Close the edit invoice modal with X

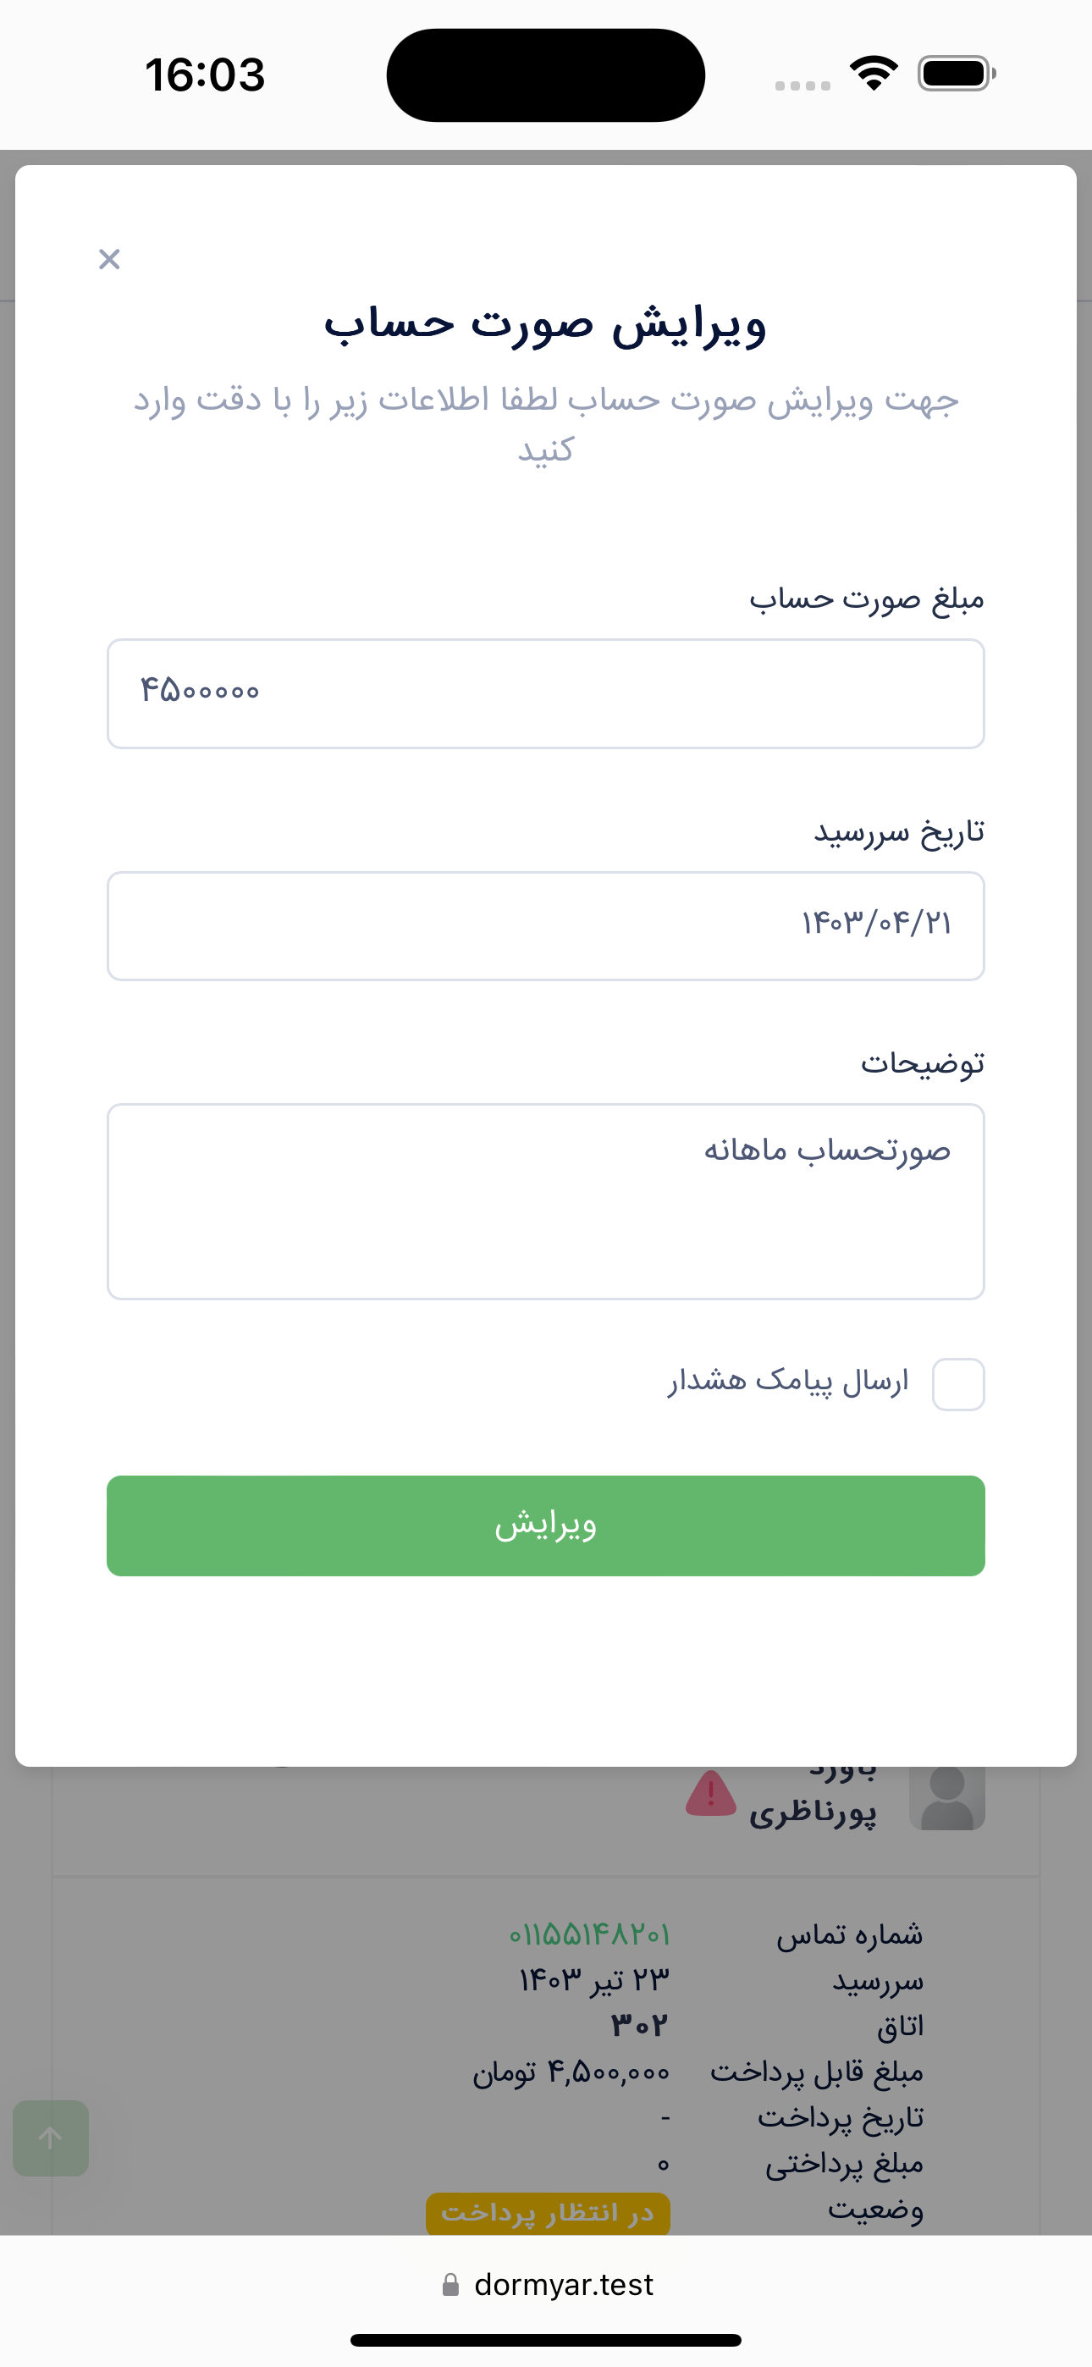pos(109,259)
